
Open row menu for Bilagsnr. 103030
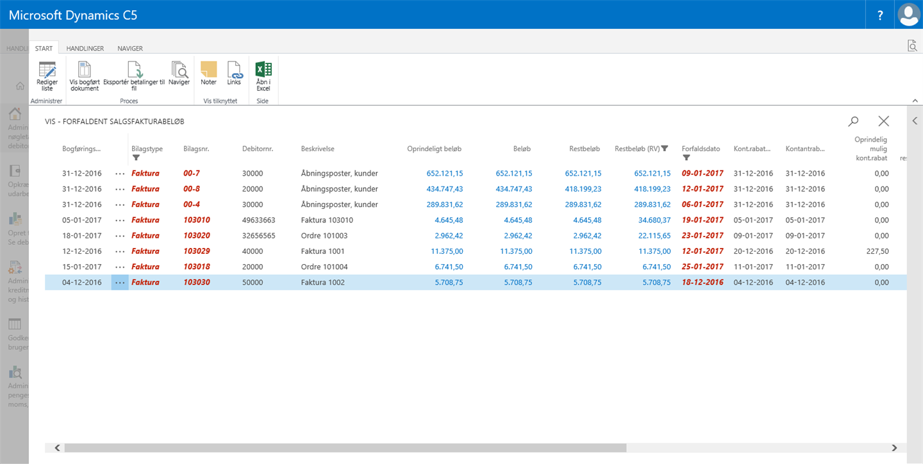tap(120, 283)
